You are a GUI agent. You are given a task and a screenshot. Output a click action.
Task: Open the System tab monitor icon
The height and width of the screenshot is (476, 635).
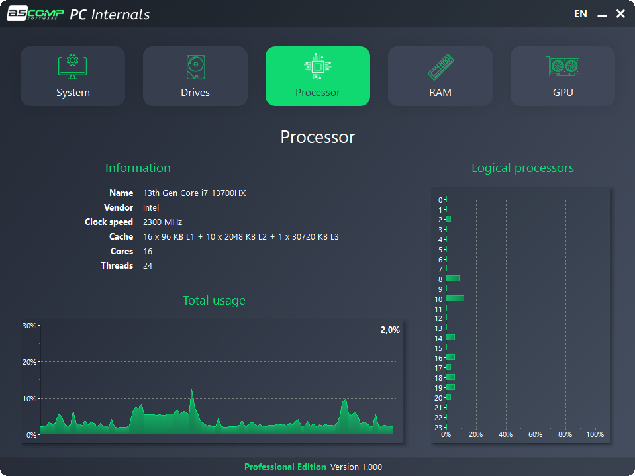coord(72,67)
